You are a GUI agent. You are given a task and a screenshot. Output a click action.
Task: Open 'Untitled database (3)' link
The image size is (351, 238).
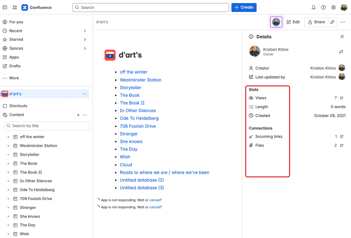[142, 188]
